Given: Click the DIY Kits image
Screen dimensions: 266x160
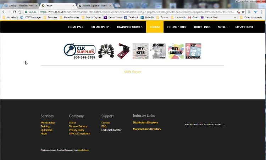Looking at the screenshot, I should click(140, 51).
